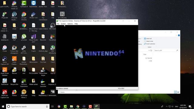Open the YouTube folder on desktop
This screenshot has width=194, height=109.
pyautogui.click(x=43, y=60)
